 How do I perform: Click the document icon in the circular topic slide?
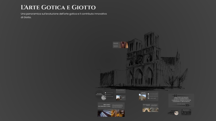[x=105, y=93]
